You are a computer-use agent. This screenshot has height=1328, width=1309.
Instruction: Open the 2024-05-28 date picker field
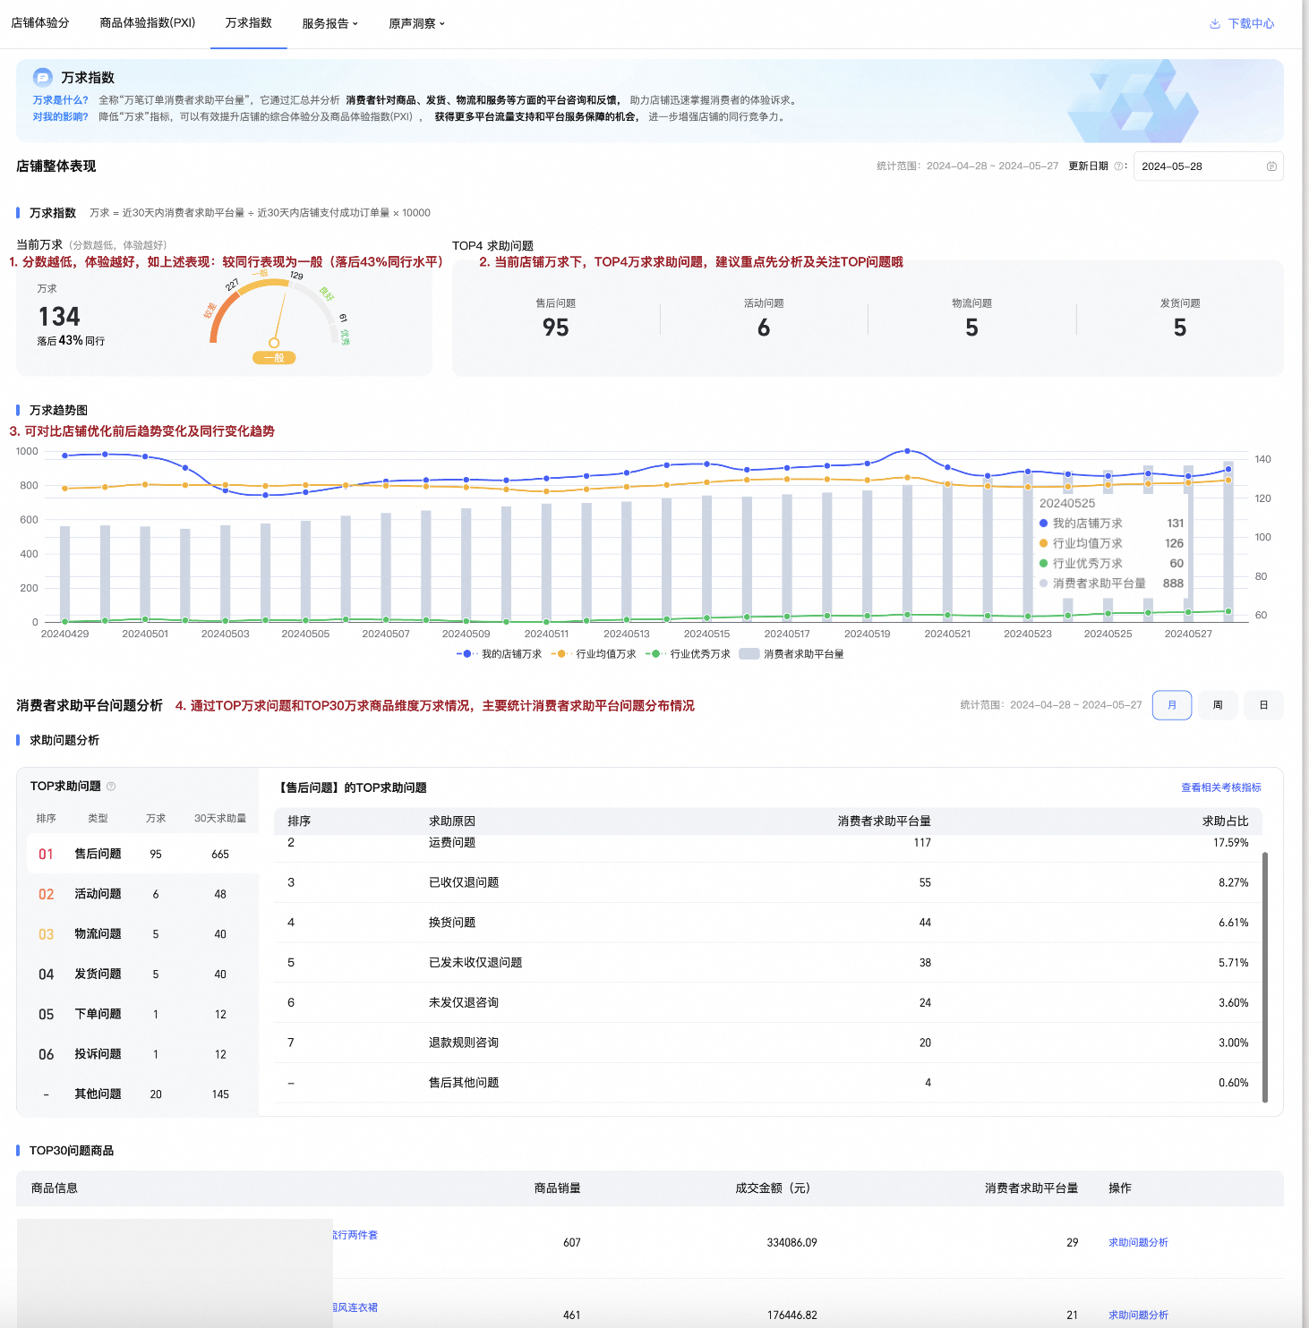coord(1208,166)
